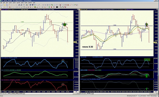Click the network icon in status bar
The width and height of the screenshot is (159, 97).
click(140, 96)
